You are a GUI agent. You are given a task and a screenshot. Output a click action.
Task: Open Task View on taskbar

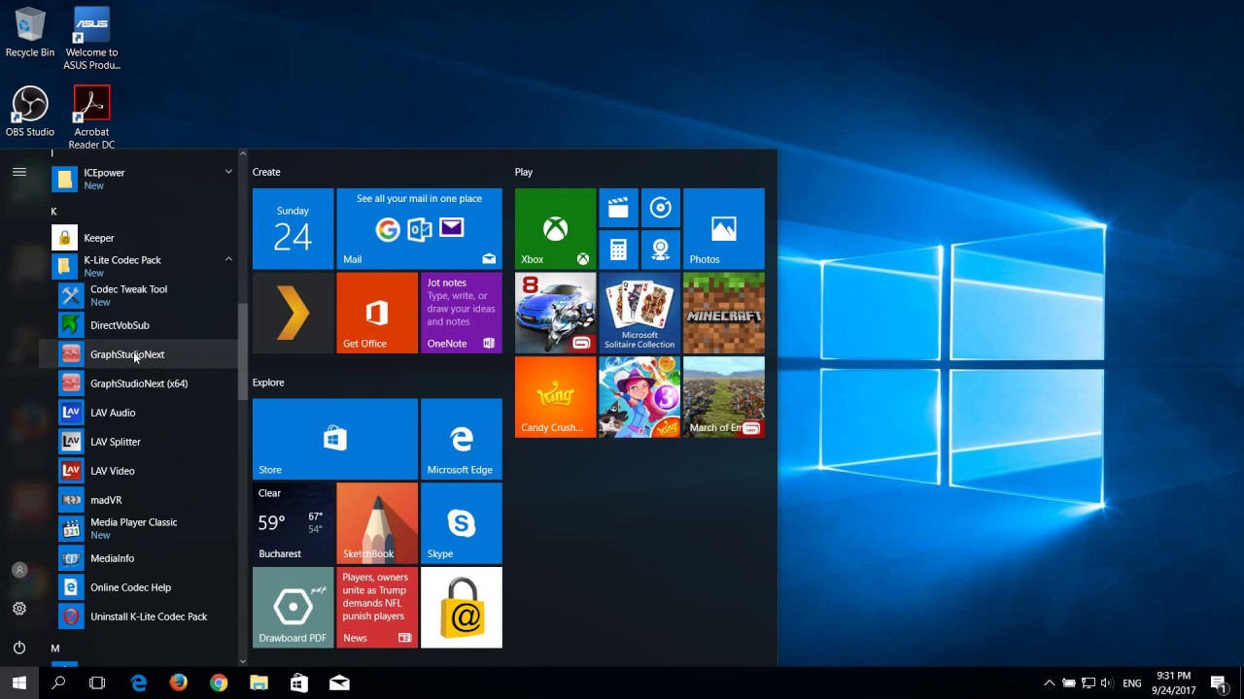tap(97, 683)
